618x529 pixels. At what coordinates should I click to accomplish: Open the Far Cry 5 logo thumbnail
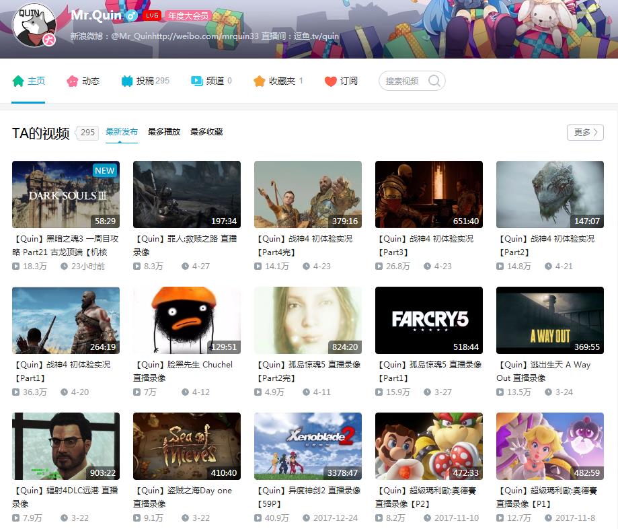[429, 320]
